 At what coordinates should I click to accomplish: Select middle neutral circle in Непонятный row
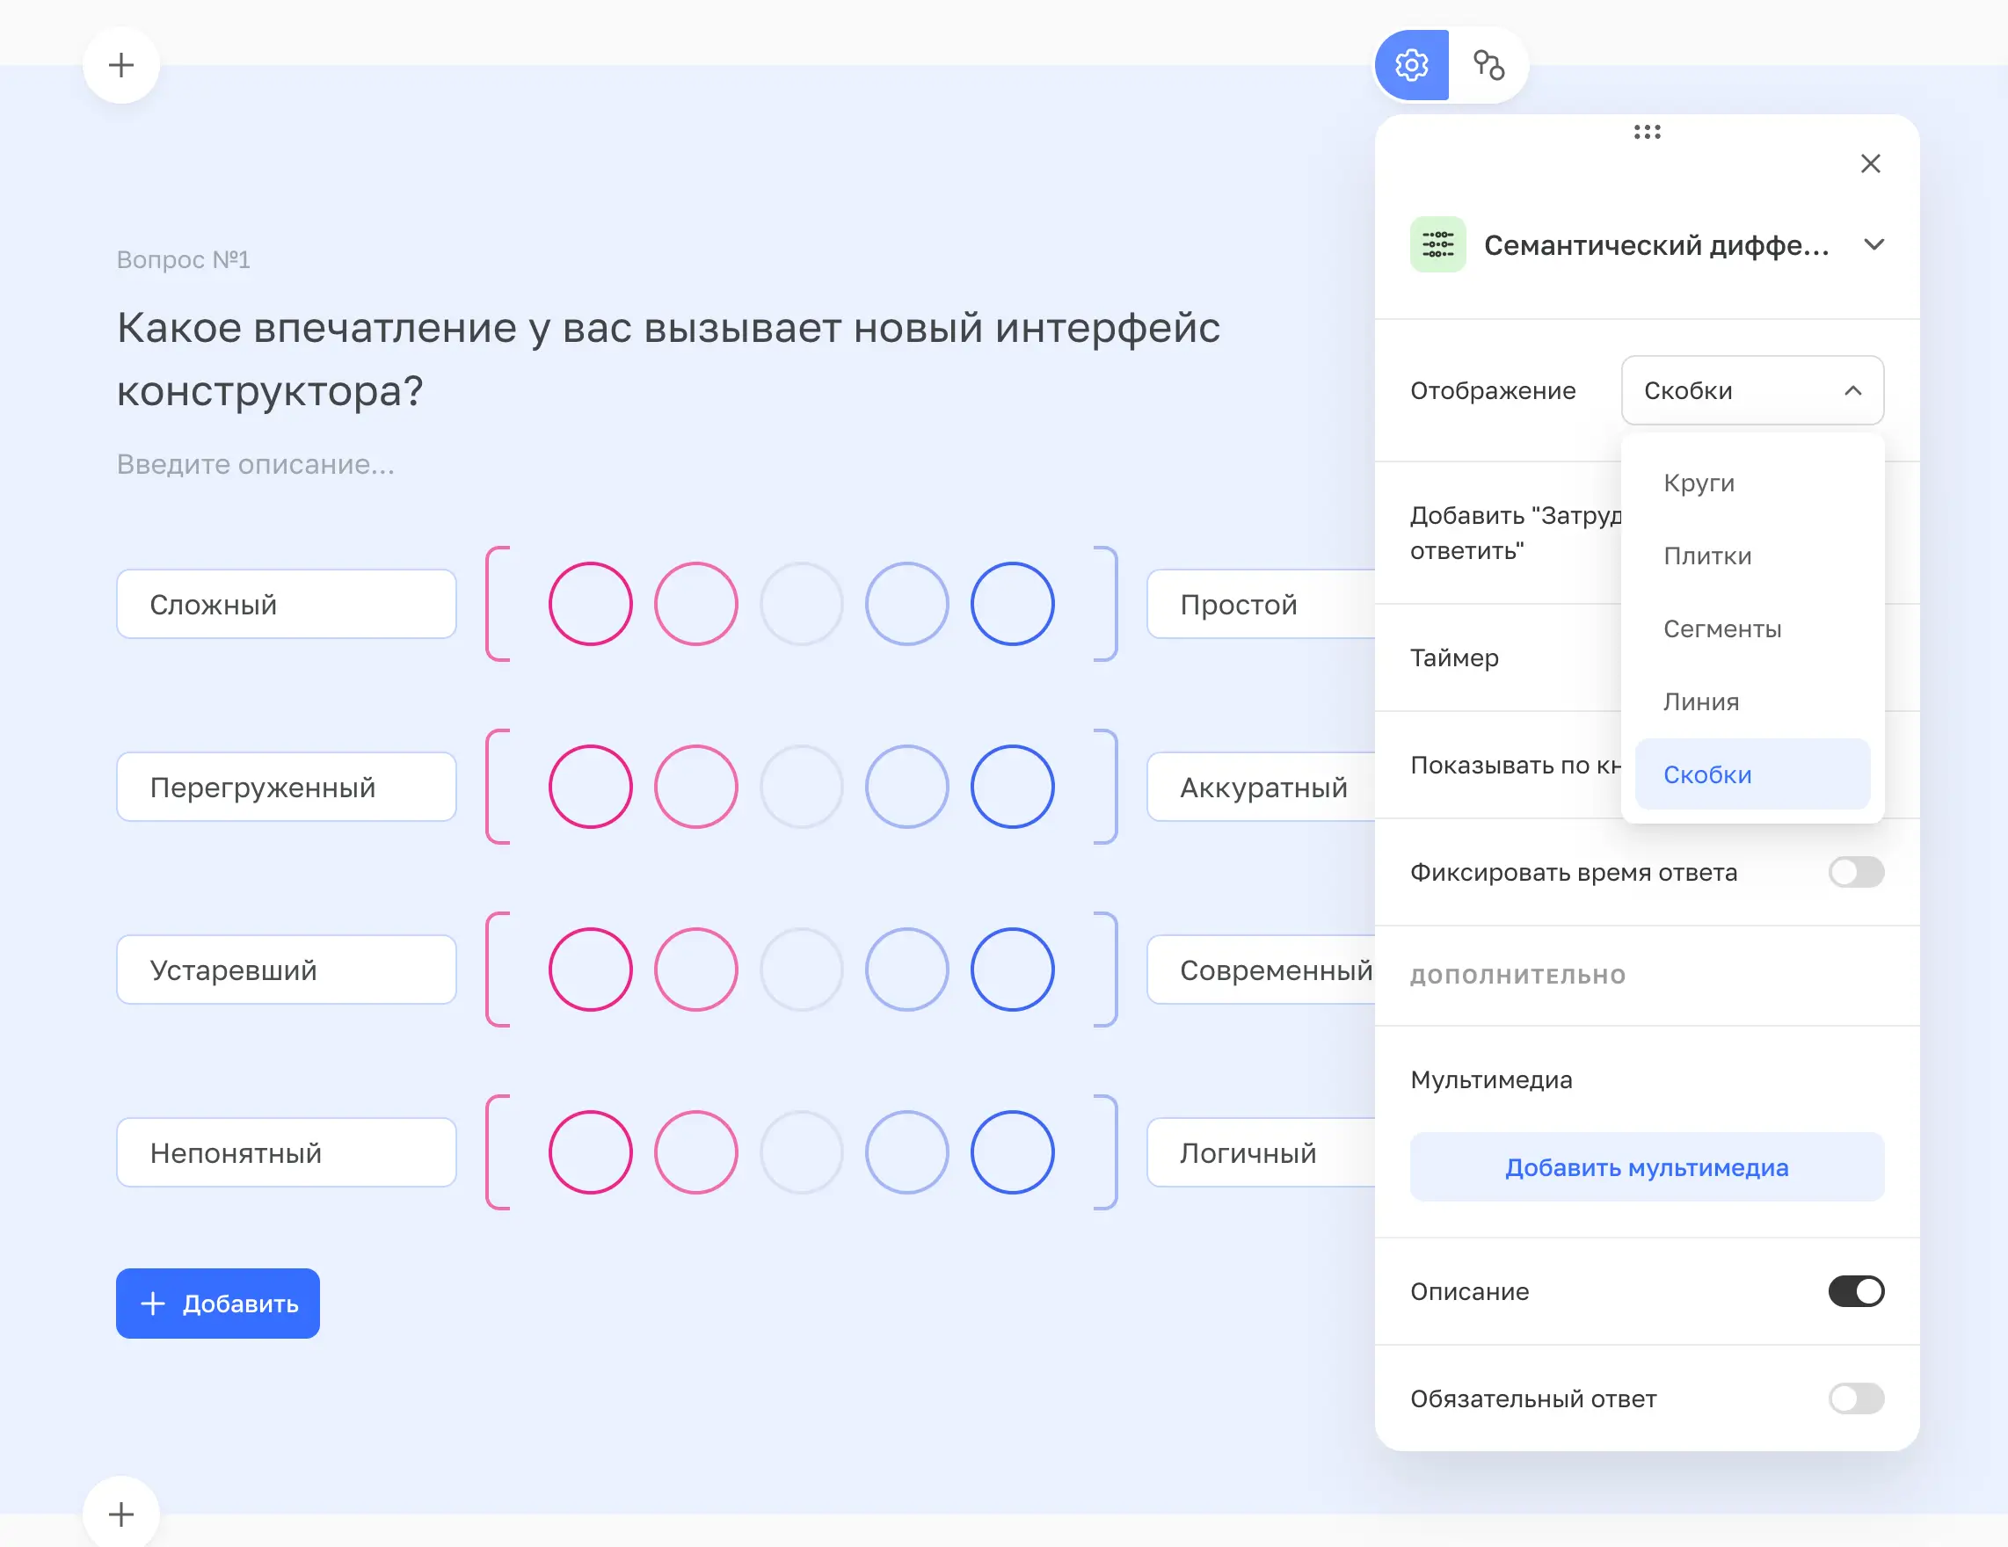[x=802, y=1152]
